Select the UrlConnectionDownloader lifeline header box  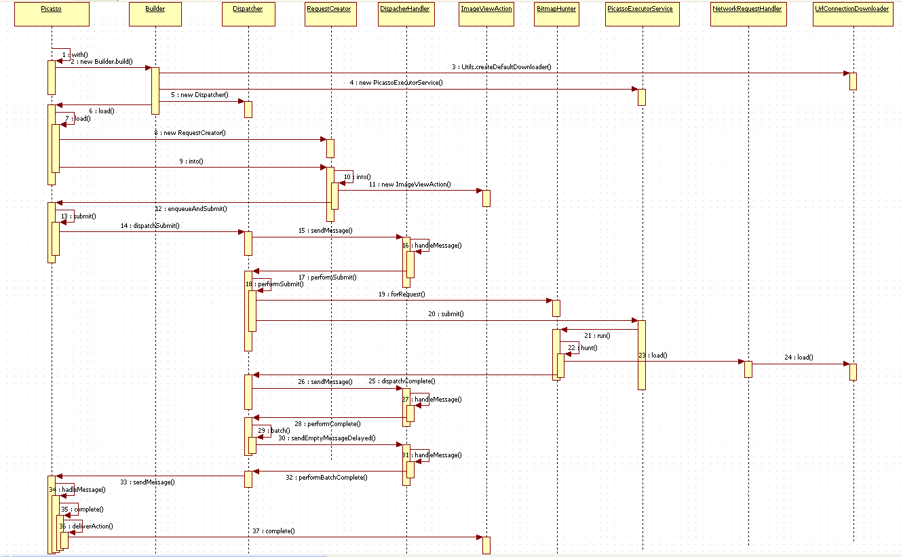[x=854, y=13]
